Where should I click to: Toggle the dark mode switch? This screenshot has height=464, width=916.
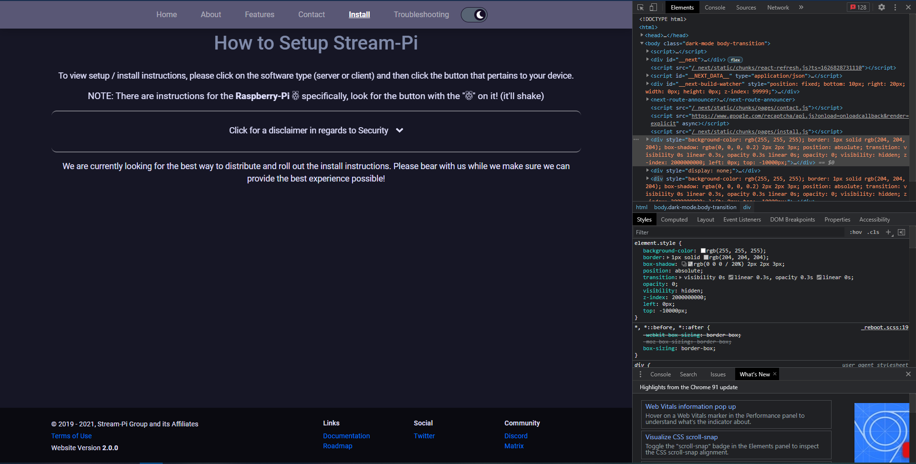[474, 15]
